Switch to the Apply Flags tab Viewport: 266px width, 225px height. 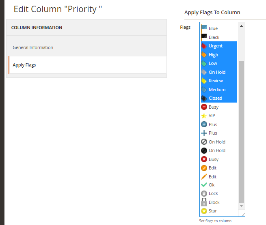click(24, 65)
